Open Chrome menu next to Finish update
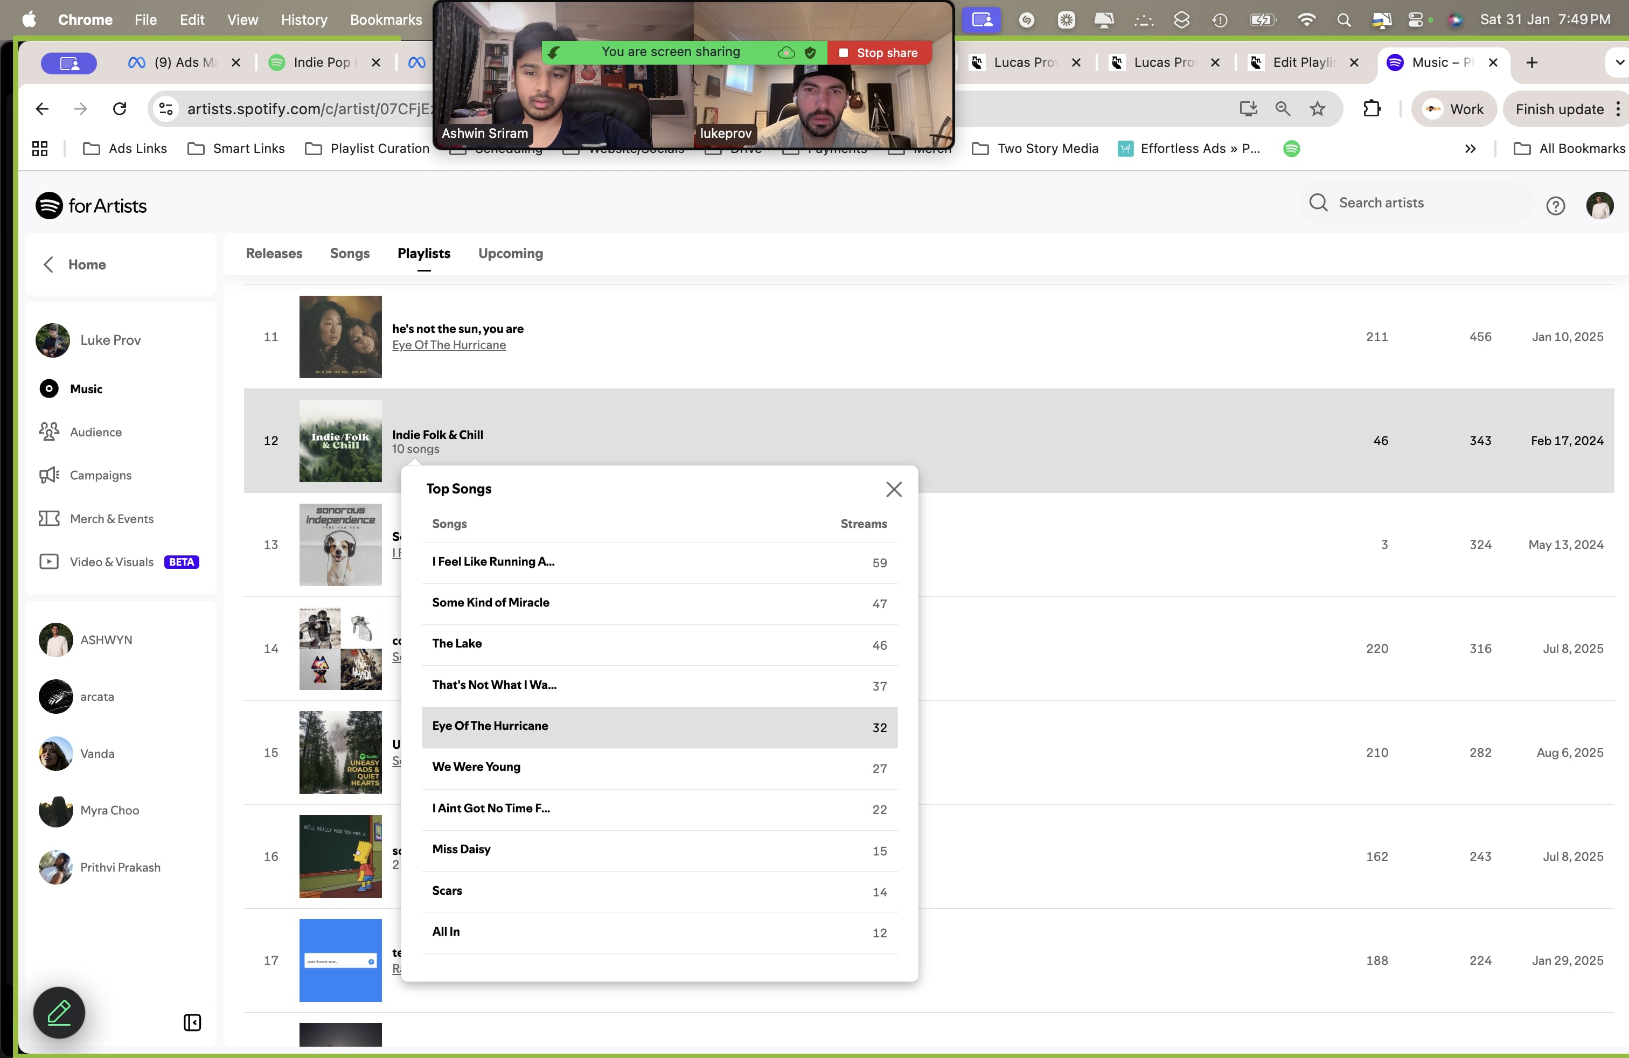The height and width of the screenshot is (1058, 1629). click(1617, 109)
